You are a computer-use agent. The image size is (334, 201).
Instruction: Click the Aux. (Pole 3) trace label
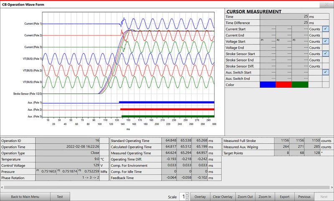35,117
